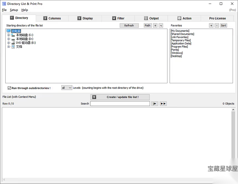
Task: Open the Setup menu
Action: (14, 10)
